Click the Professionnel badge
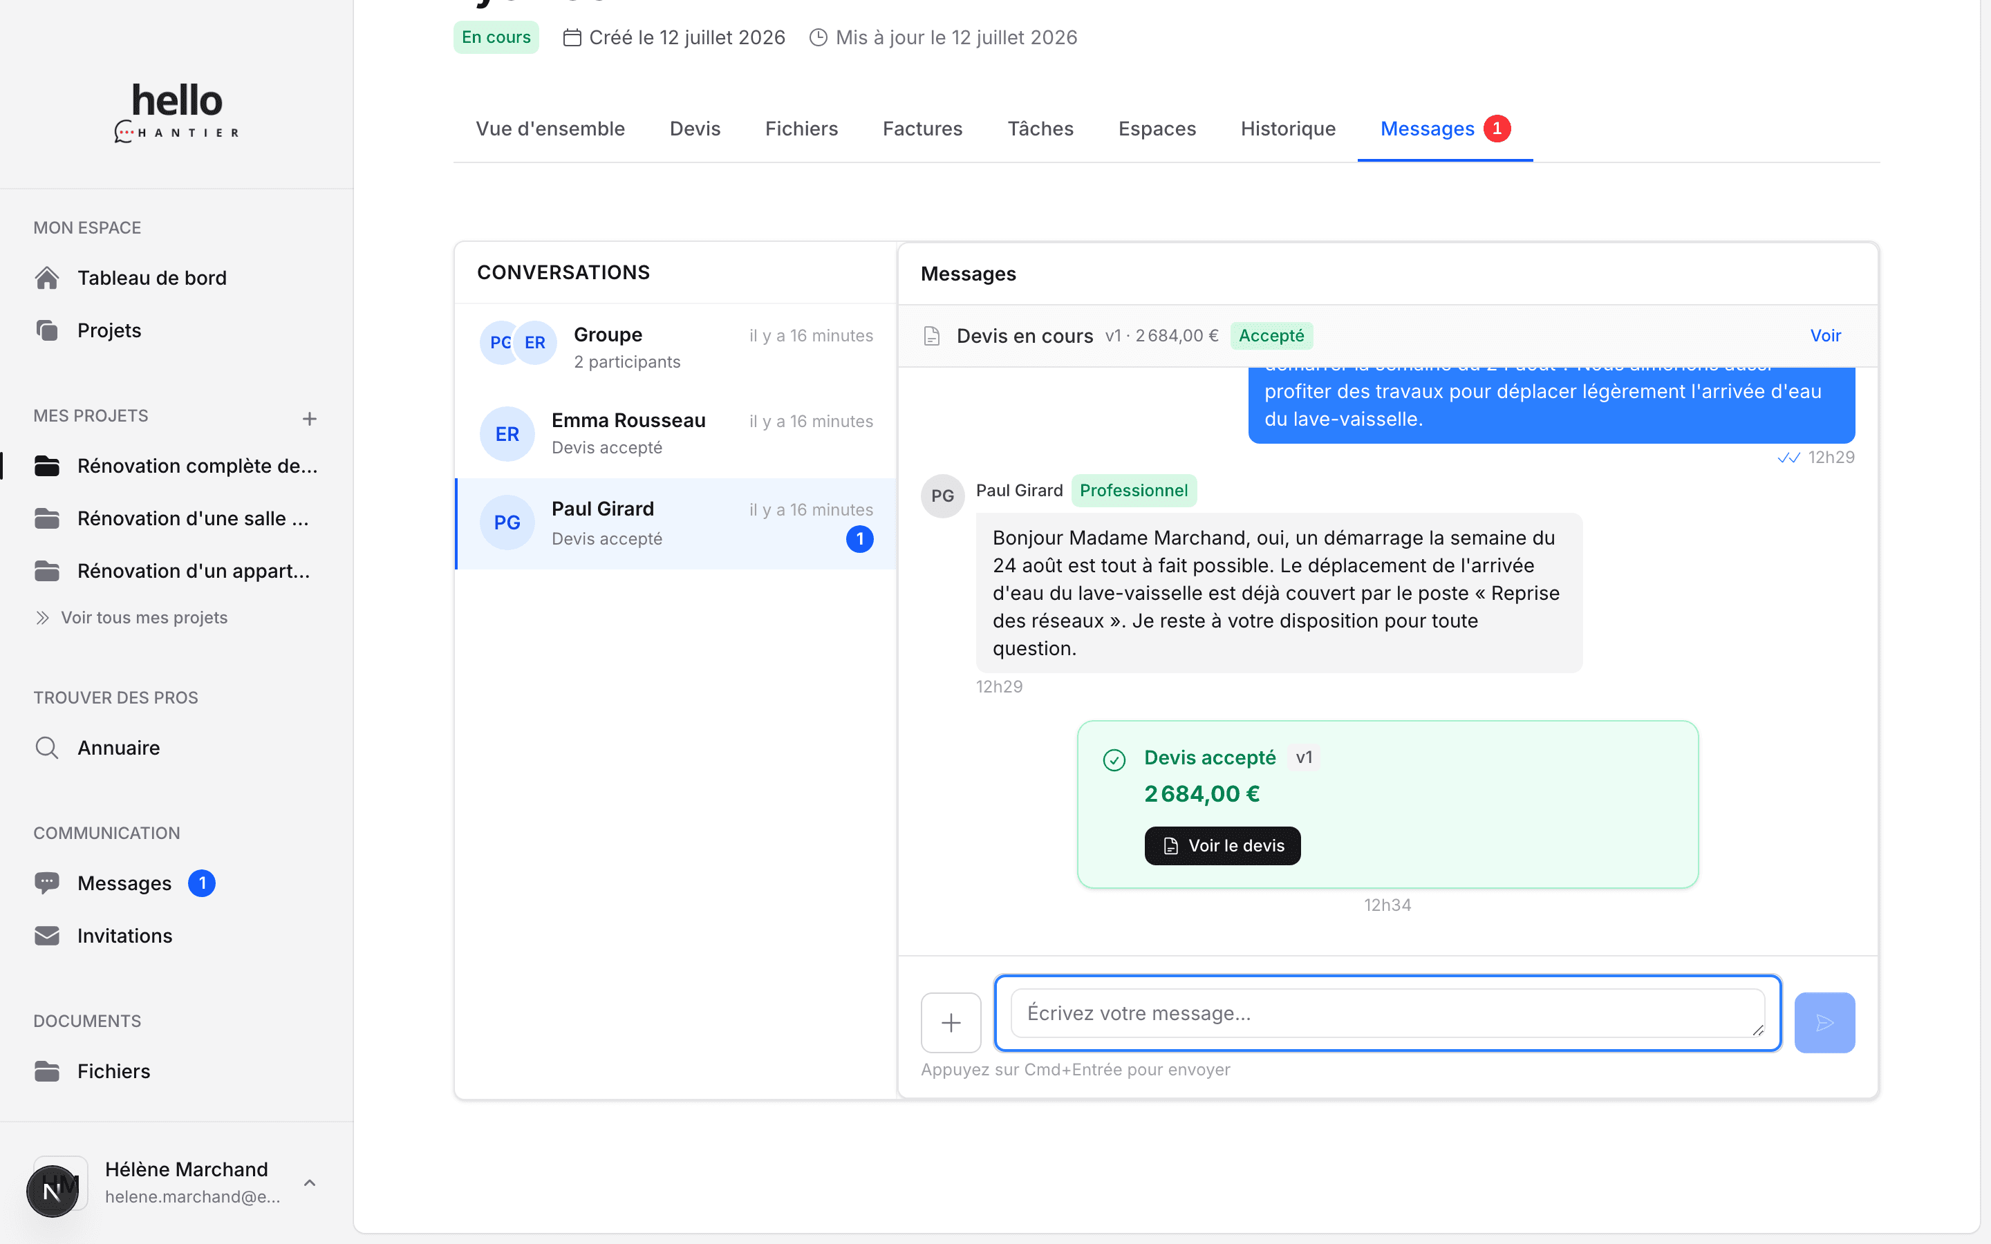This screenshot has height=1244, width=1991. (1133, 491)
